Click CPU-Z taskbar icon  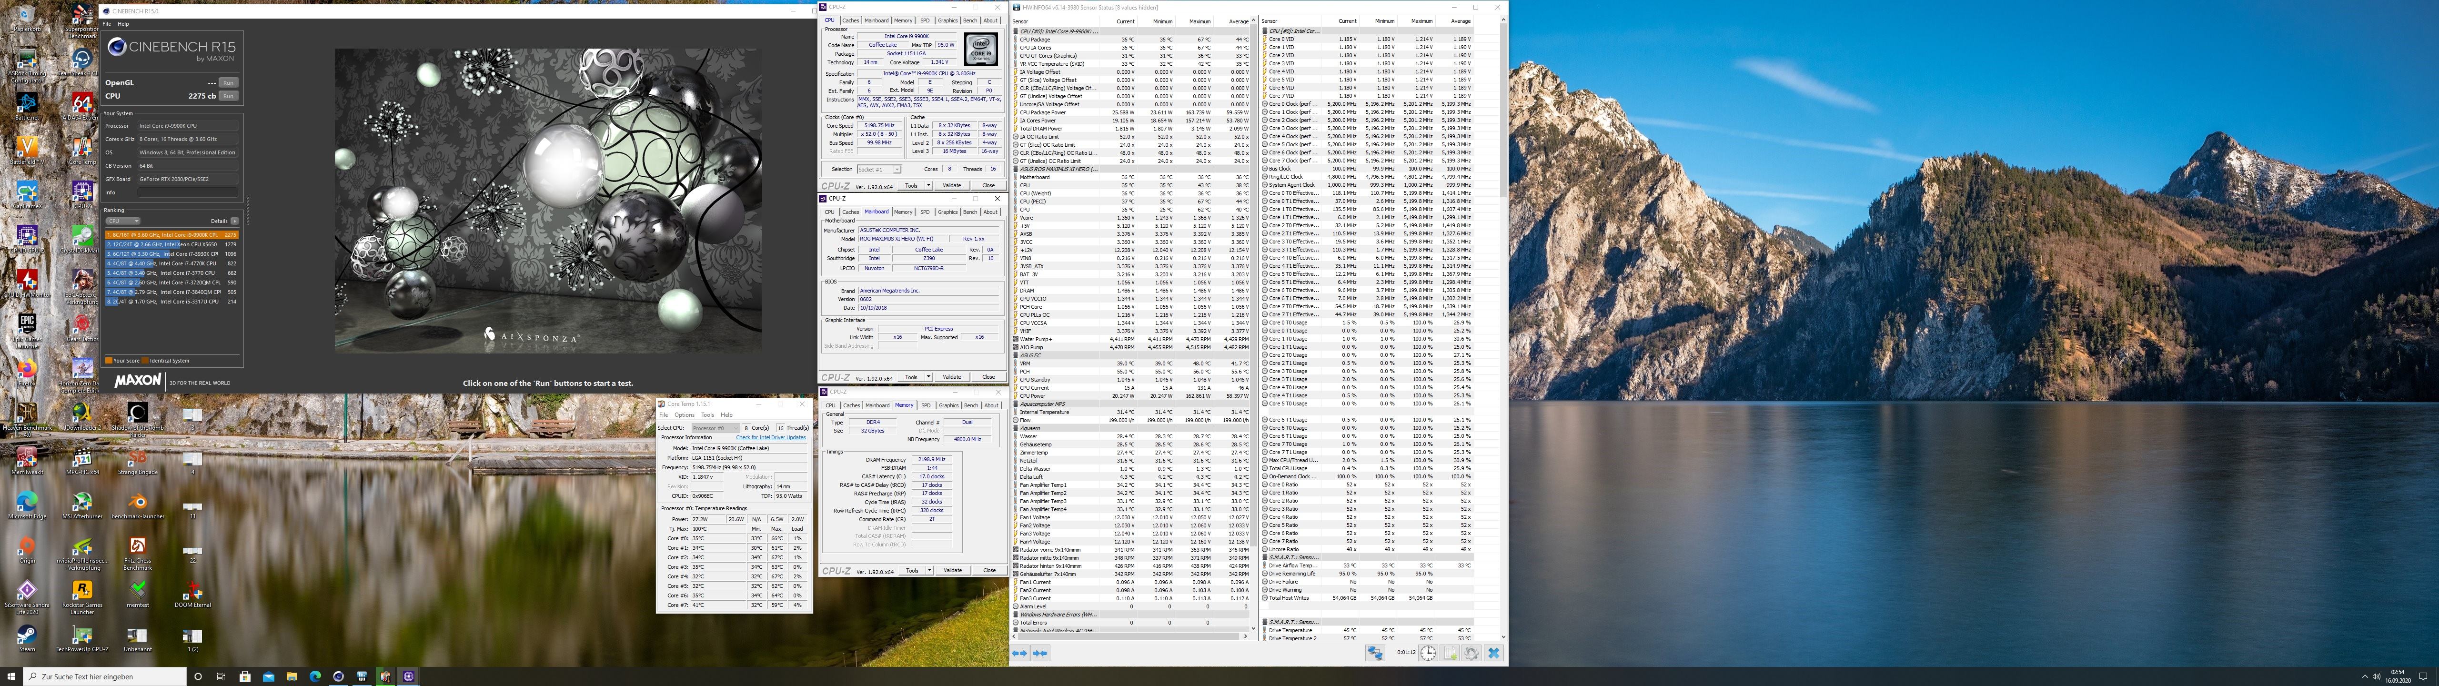pyautogui.click(x=409, y=676)
